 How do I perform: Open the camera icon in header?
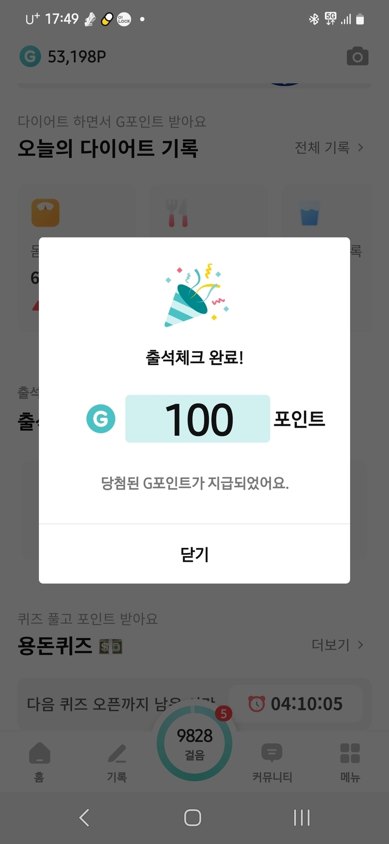[357, 57]
